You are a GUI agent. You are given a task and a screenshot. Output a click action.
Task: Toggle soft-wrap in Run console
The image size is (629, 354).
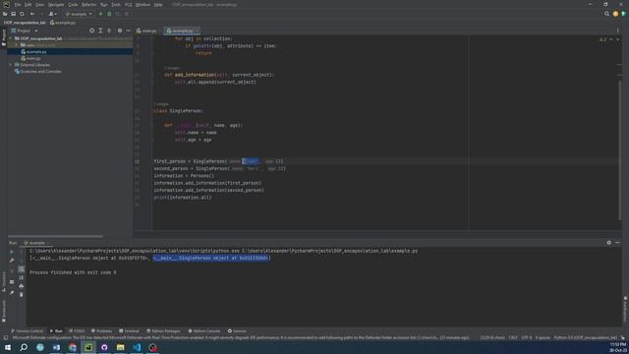pos(22,268)
